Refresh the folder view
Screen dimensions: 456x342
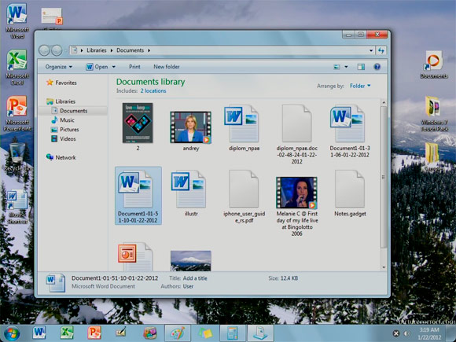[x=381, y=50]
